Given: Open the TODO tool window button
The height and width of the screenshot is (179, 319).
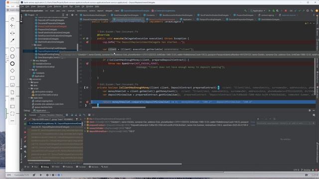Looking at the screenshot, I should (55, 167).
